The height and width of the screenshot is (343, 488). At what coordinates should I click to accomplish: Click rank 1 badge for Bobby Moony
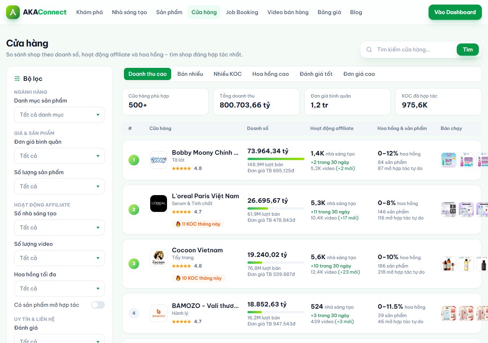[x=134, y=160]
